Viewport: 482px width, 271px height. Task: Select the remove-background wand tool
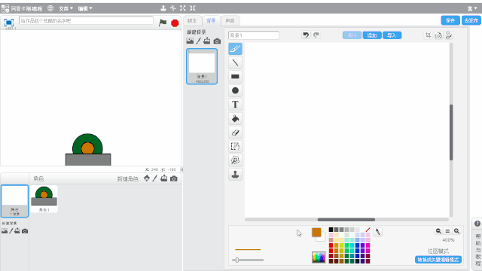(235, 160)
